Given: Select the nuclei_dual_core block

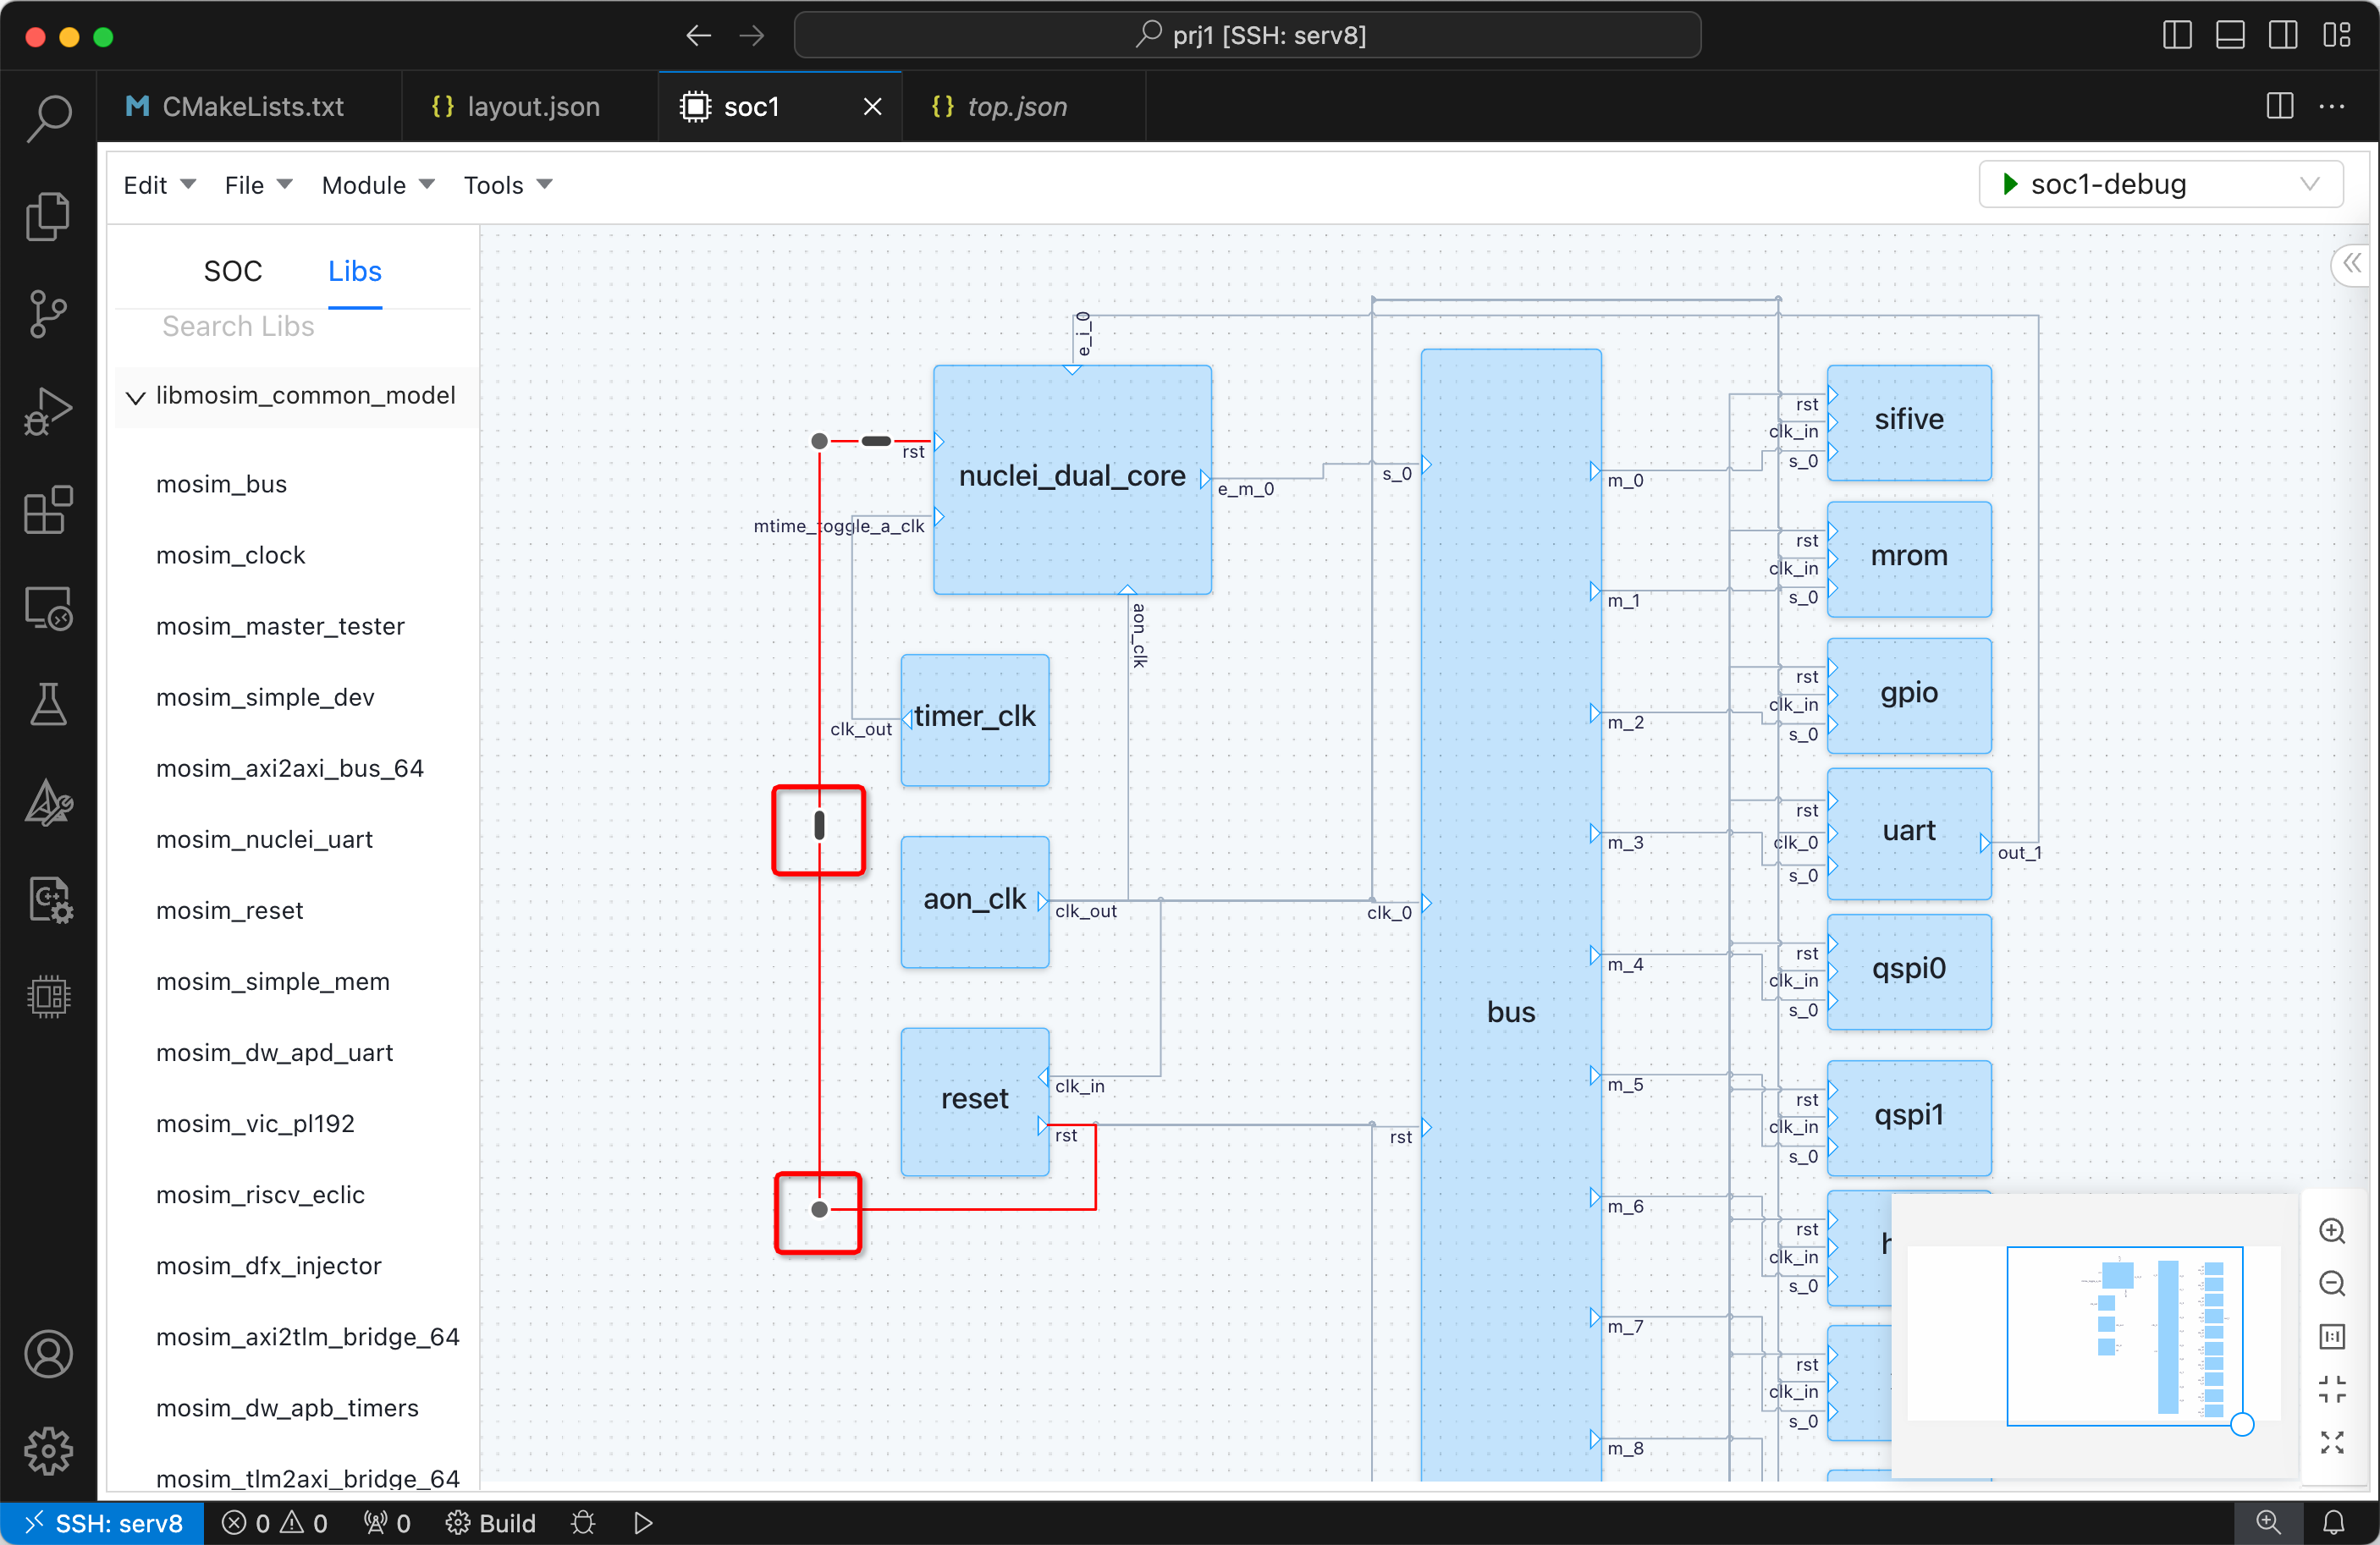Looking at the screenshot, I should (1072, 479).
